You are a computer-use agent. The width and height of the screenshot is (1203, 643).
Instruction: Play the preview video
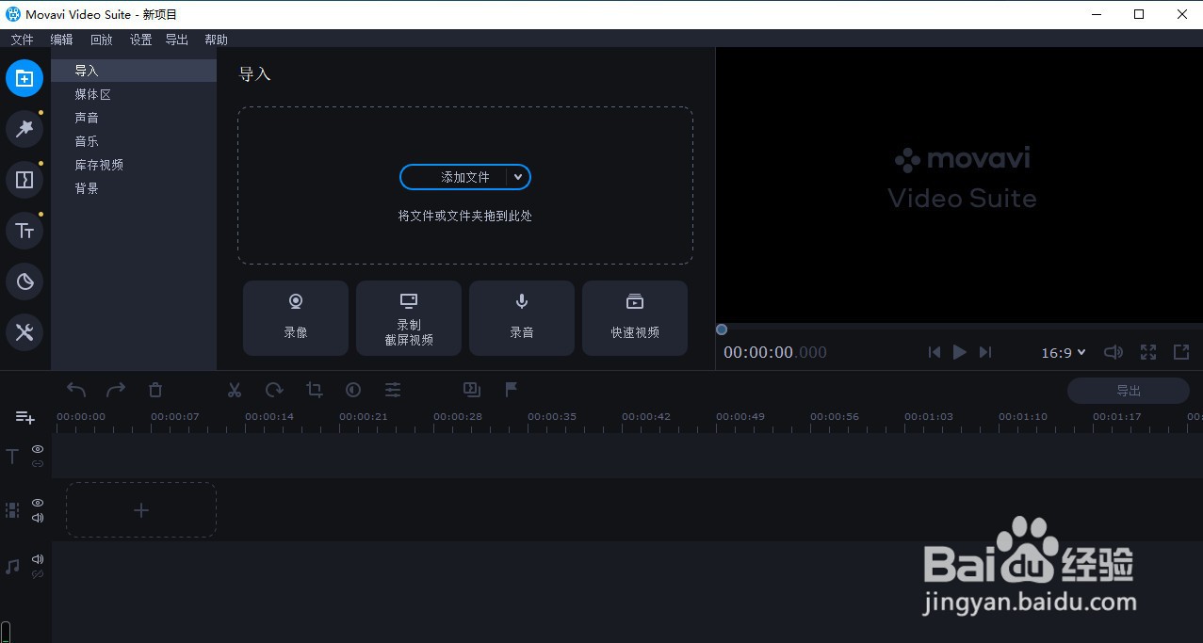coord(960,352)
